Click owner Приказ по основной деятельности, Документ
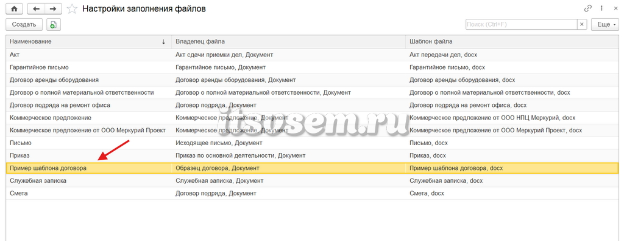Image resolution: width=624 pixels, height=241 pixels. [240, 155]
